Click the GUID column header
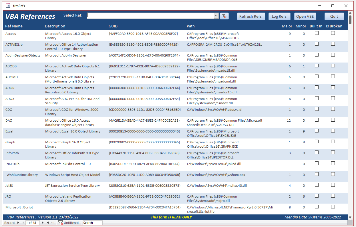The image size is (356, 227). pos(113,26)
